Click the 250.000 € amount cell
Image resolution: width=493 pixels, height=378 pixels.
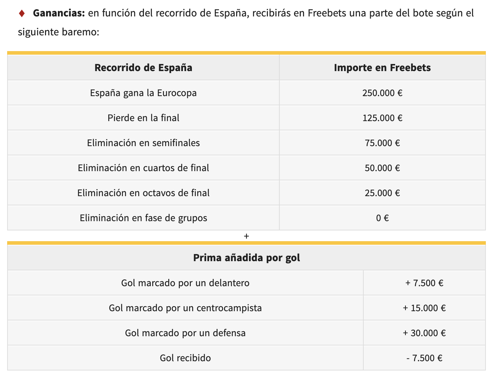pos(382,93)
